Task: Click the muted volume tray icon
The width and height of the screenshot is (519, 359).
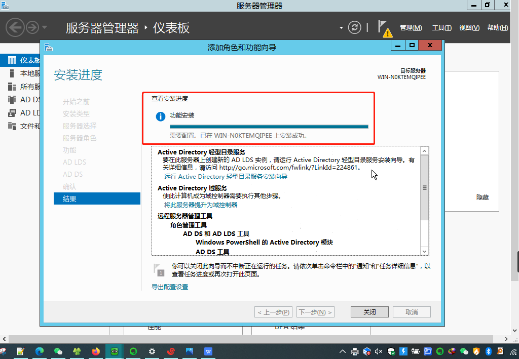Action: pyautogui.click(x=379, y=351)
